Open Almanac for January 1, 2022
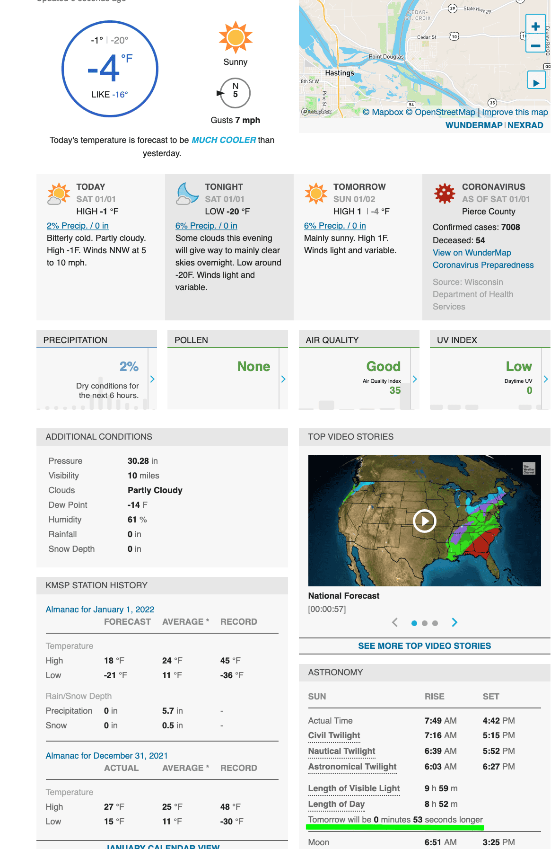Screen dimensions: 559x849 tap(100, 610)
